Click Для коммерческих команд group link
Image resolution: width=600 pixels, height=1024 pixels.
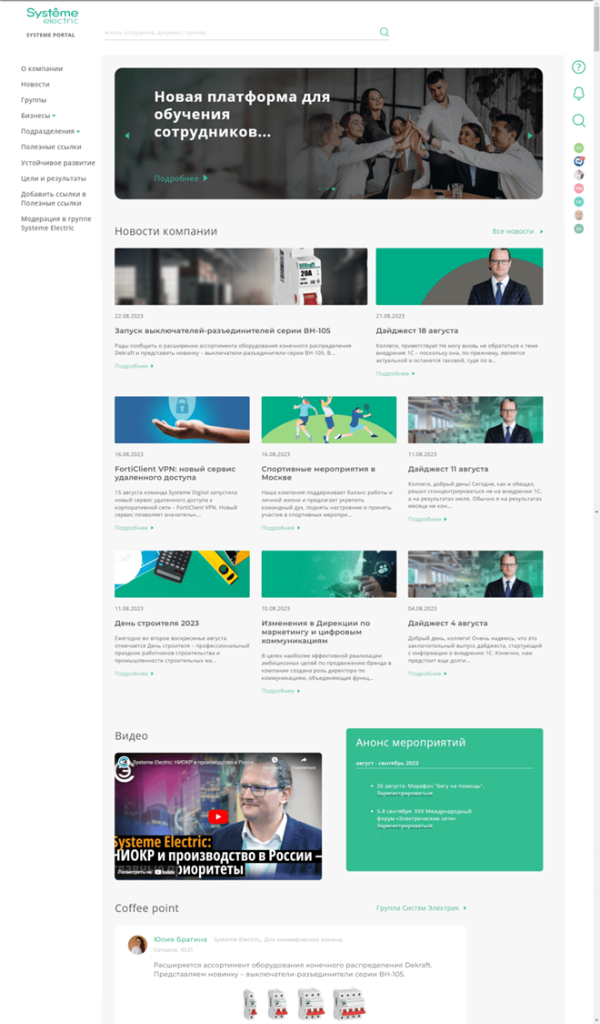303,939
